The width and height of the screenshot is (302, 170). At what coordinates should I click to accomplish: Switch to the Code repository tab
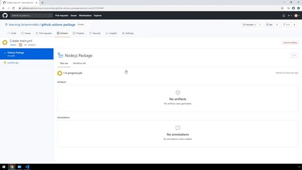12,33
